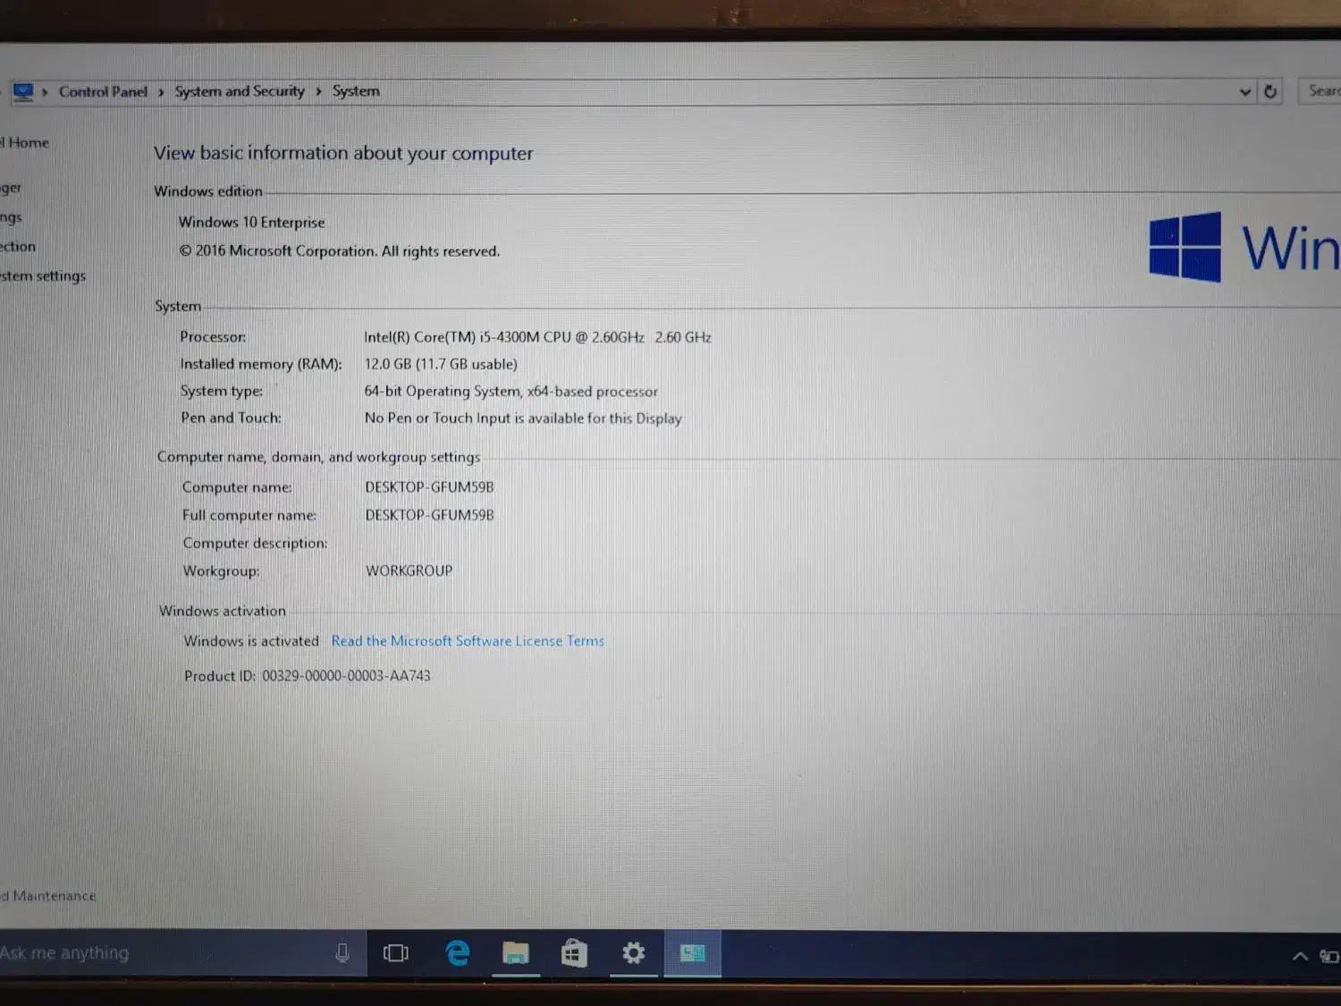The width and height of the screenshot is (1341, 1006).
Task: Read the Microsoft Software License Terms
Action: [x=468, y=640]
